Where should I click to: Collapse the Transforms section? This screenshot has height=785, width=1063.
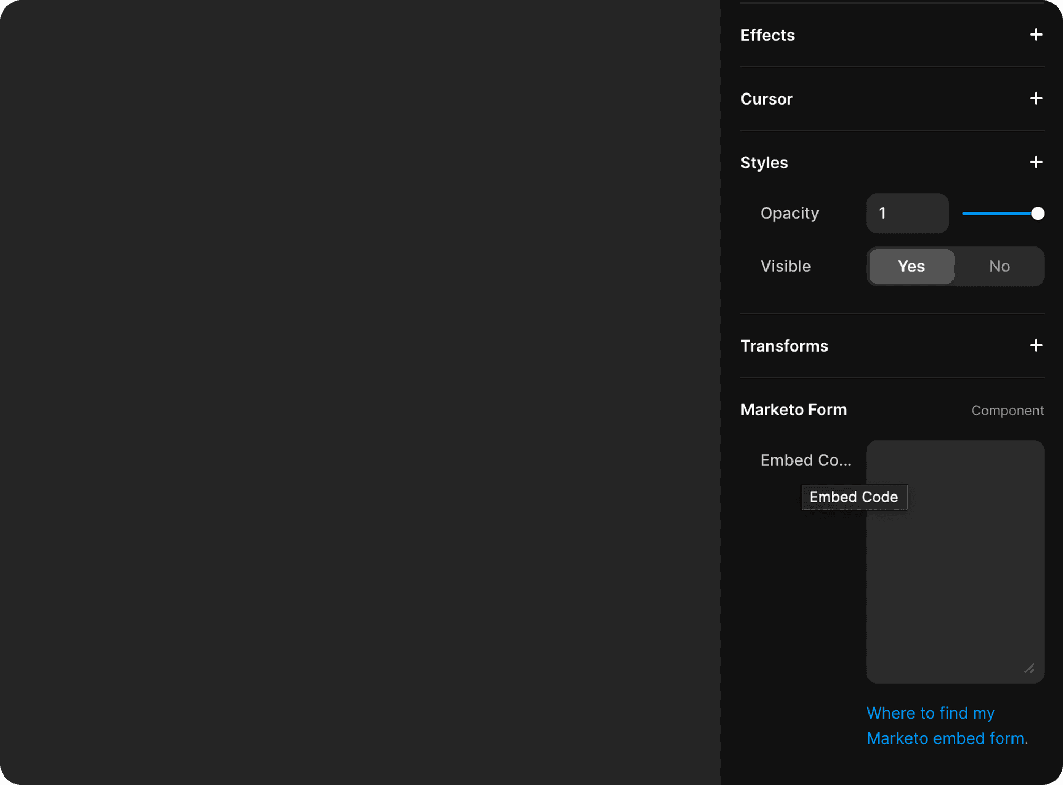tap(784, 345)
